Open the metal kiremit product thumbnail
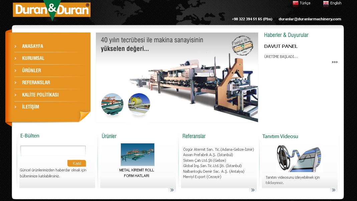This screenshot has height=201, width=357. 138,154
